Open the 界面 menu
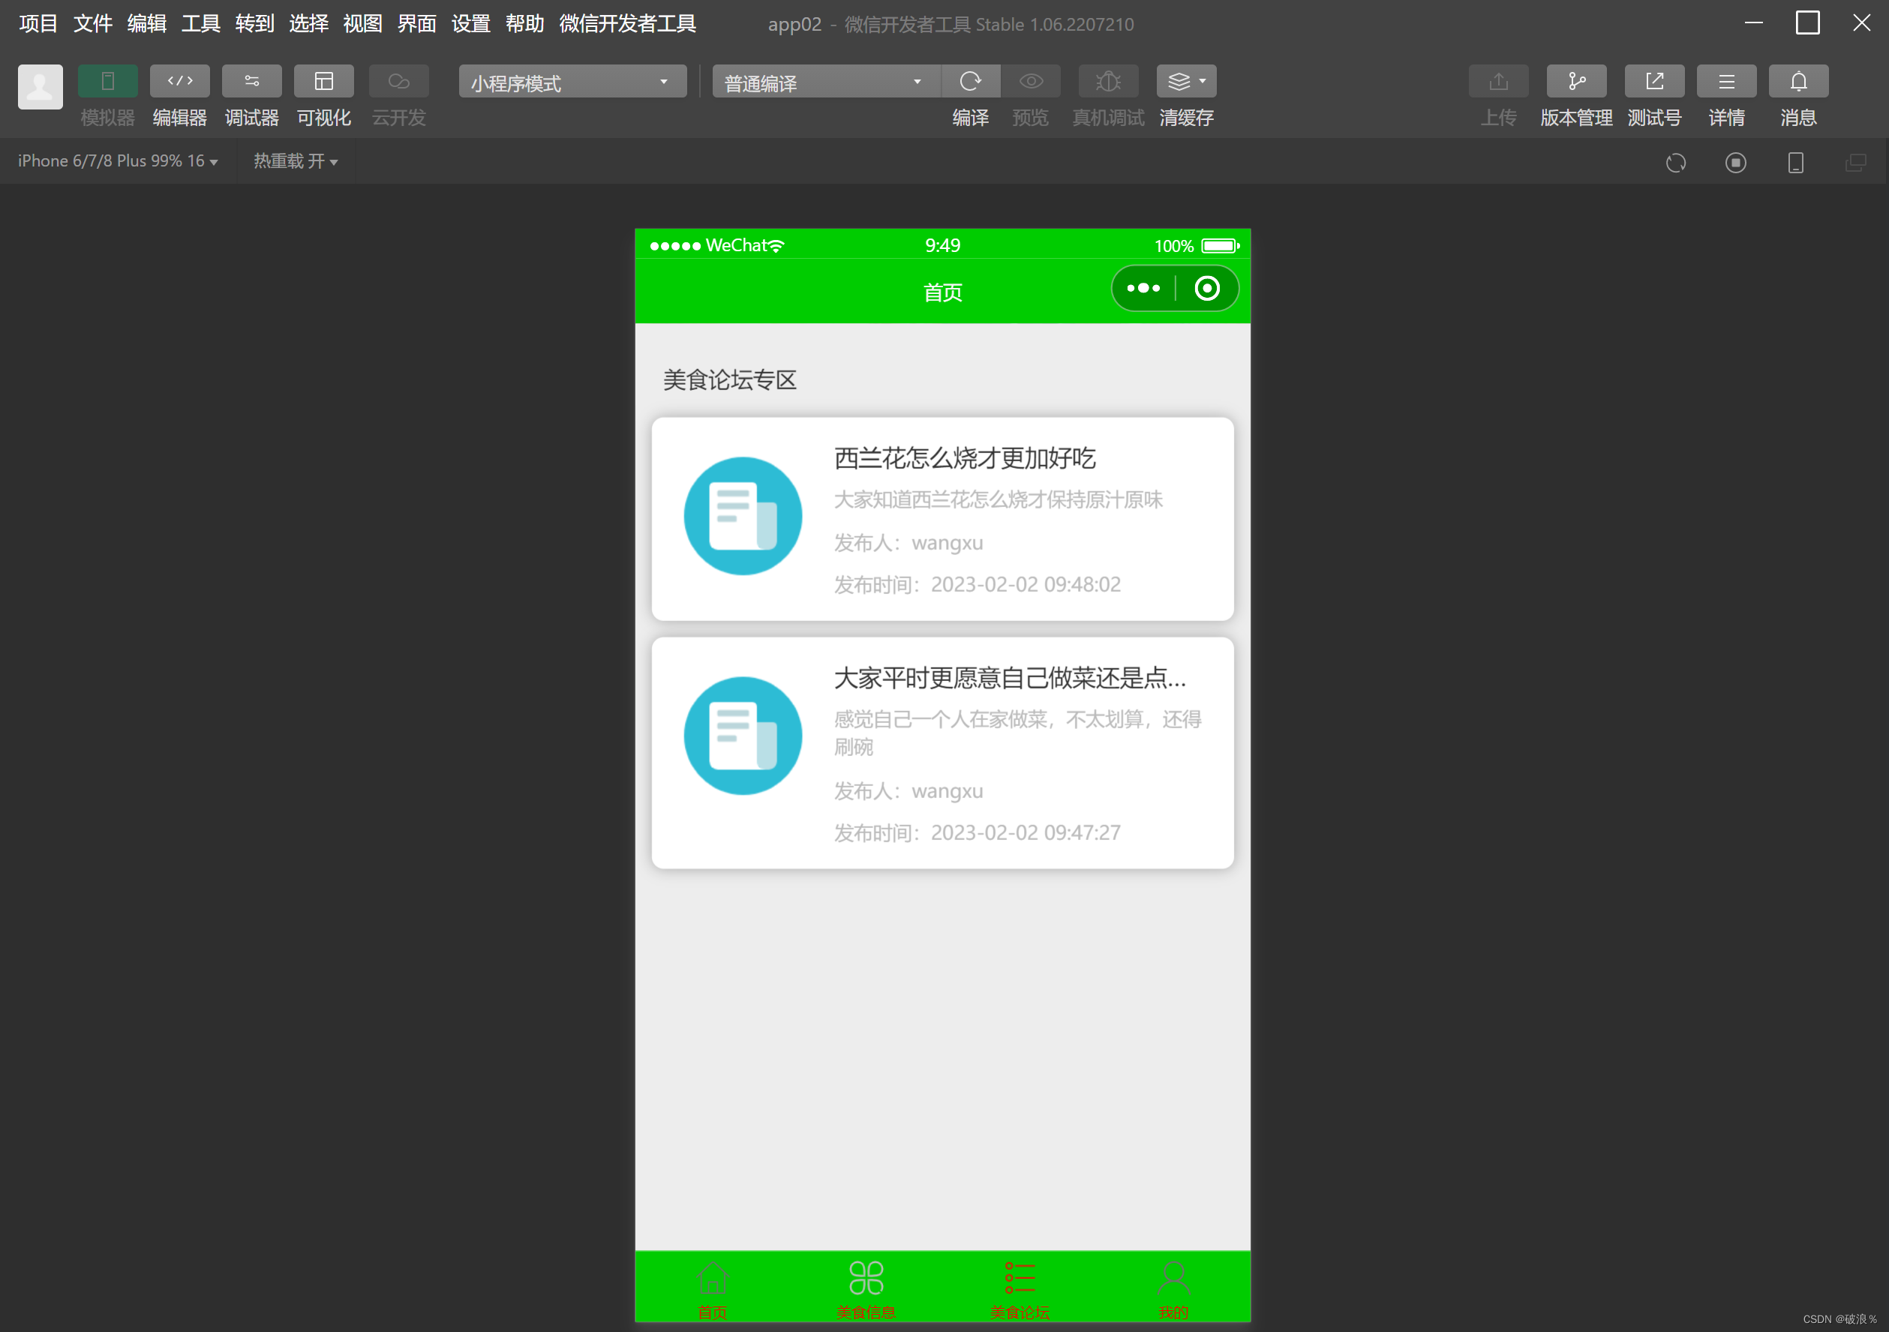 (x=417, y=24)
